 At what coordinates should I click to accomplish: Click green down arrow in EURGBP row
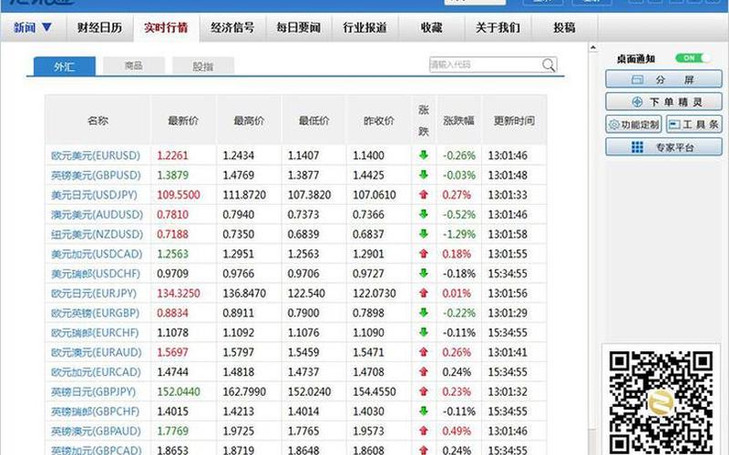pos(423,312)
